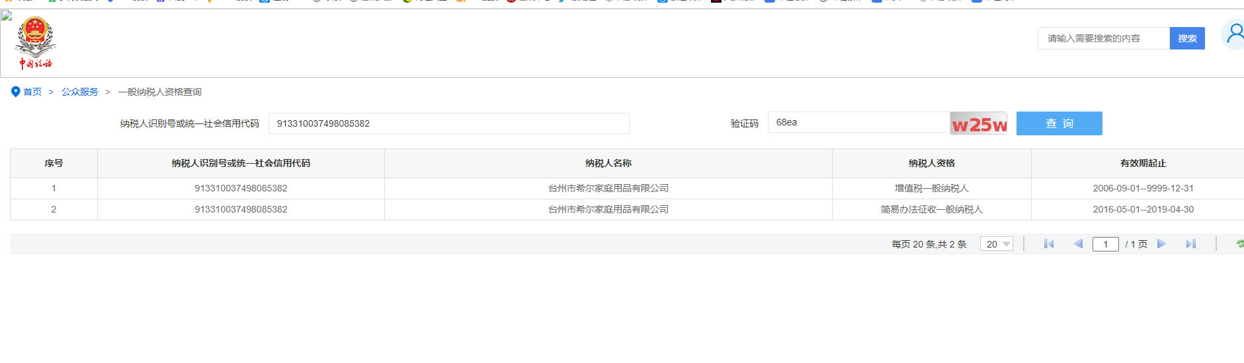Click the 首页 breadcrumb link
Viewport: 1244px width, 363px height.
pyautogui.click(x=32, y=92)
